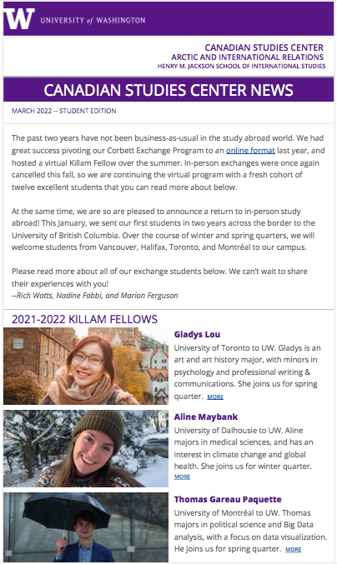This screenshot has width=337, height=564.
Task: Click the Gladys Lou name heading
Action: click(197, 334)
